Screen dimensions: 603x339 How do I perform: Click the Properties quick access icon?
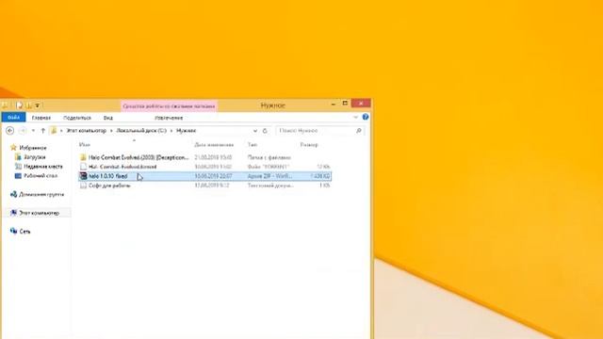click(x=20, y=105)
